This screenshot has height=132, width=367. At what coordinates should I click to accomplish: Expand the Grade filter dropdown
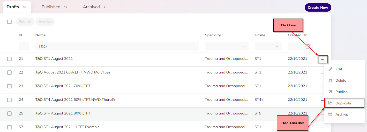268,46
